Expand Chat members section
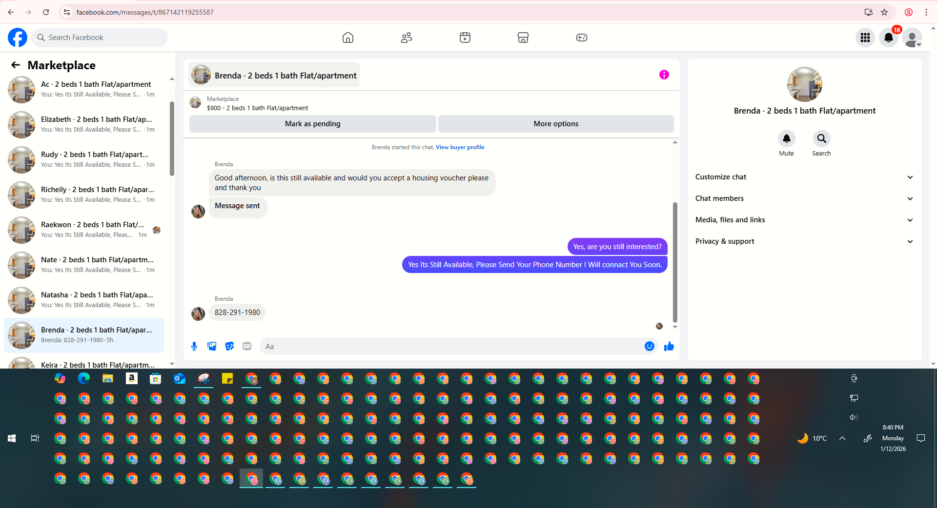Screen dimensions: 937x508 coord(804,198)
